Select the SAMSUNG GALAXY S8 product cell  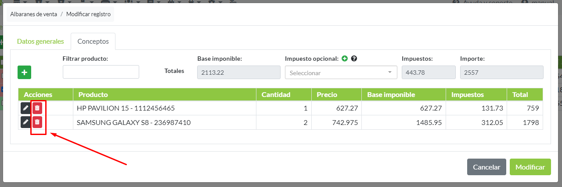pyautogui.click(x=134, y=123)
